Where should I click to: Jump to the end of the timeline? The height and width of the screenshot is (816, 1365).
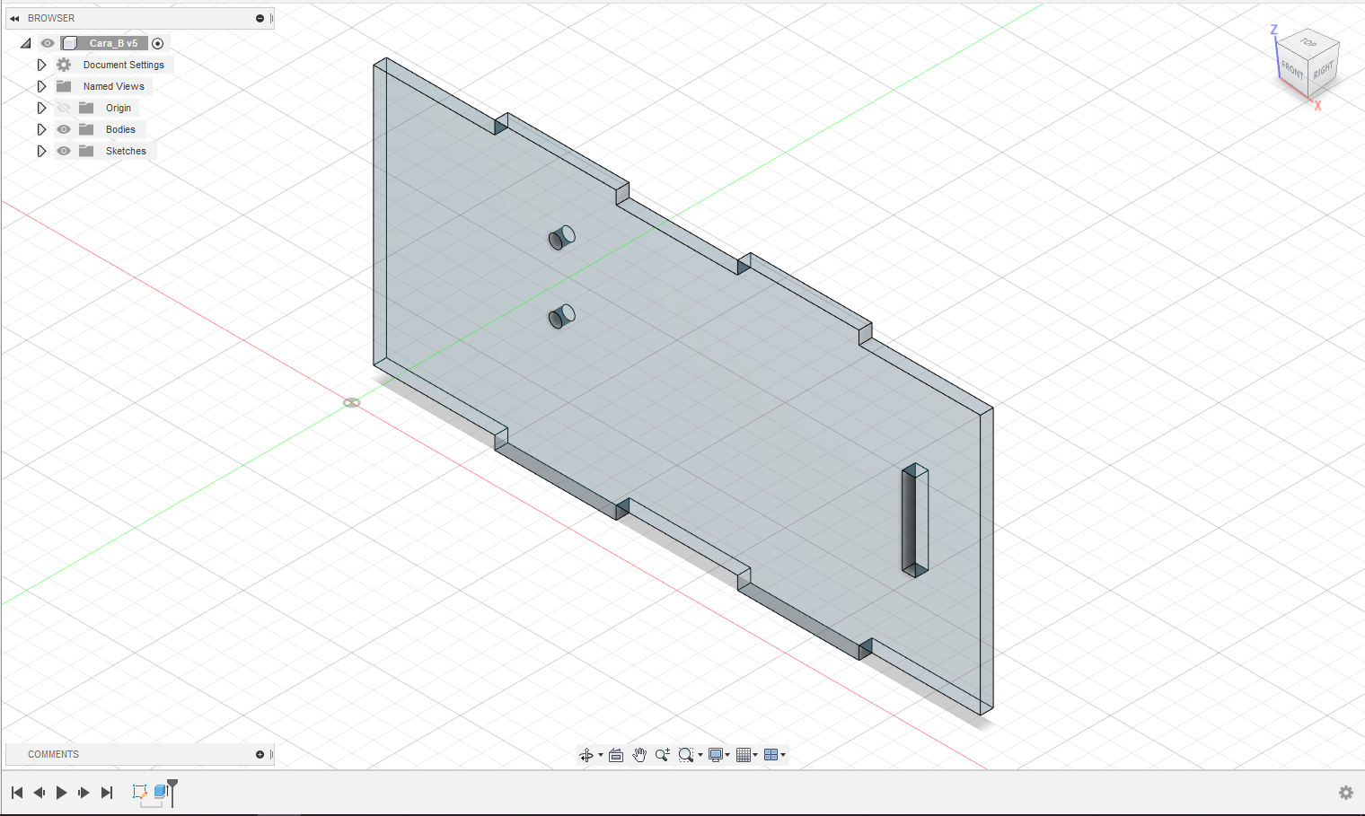(107, 793)
